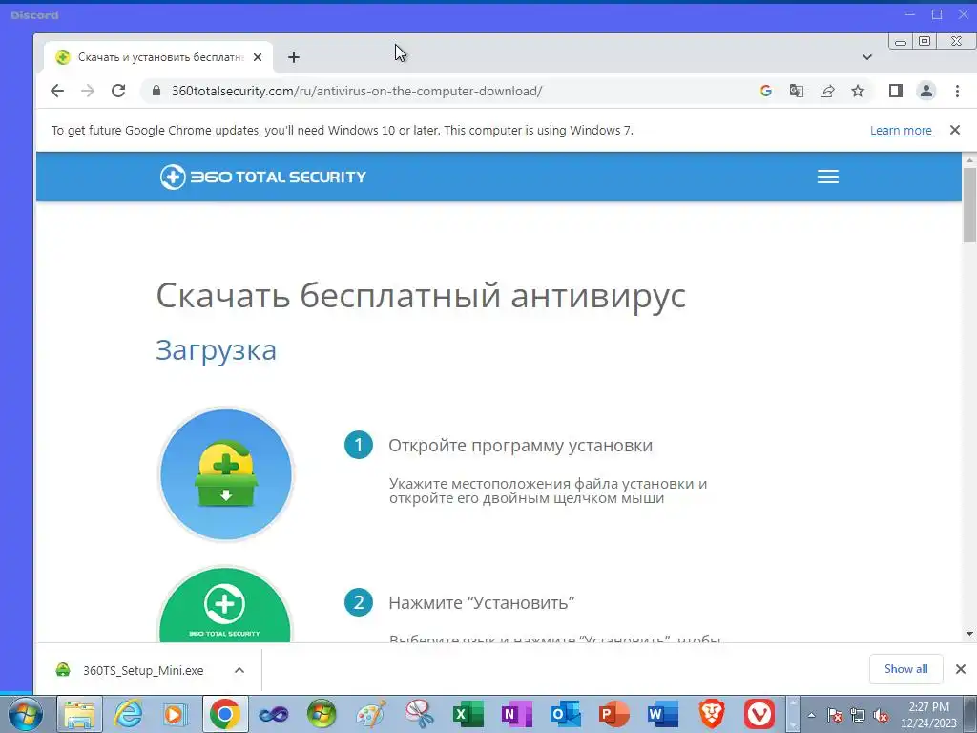Launch Internet Explorer from taskbar
This screenshot has height=733, width=977.
(128, 714)
